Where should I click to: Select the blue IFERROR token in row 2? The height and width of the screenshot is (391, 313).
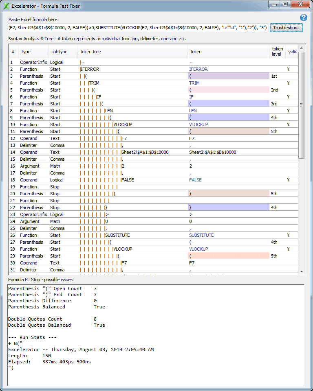(x=198, y=69)
